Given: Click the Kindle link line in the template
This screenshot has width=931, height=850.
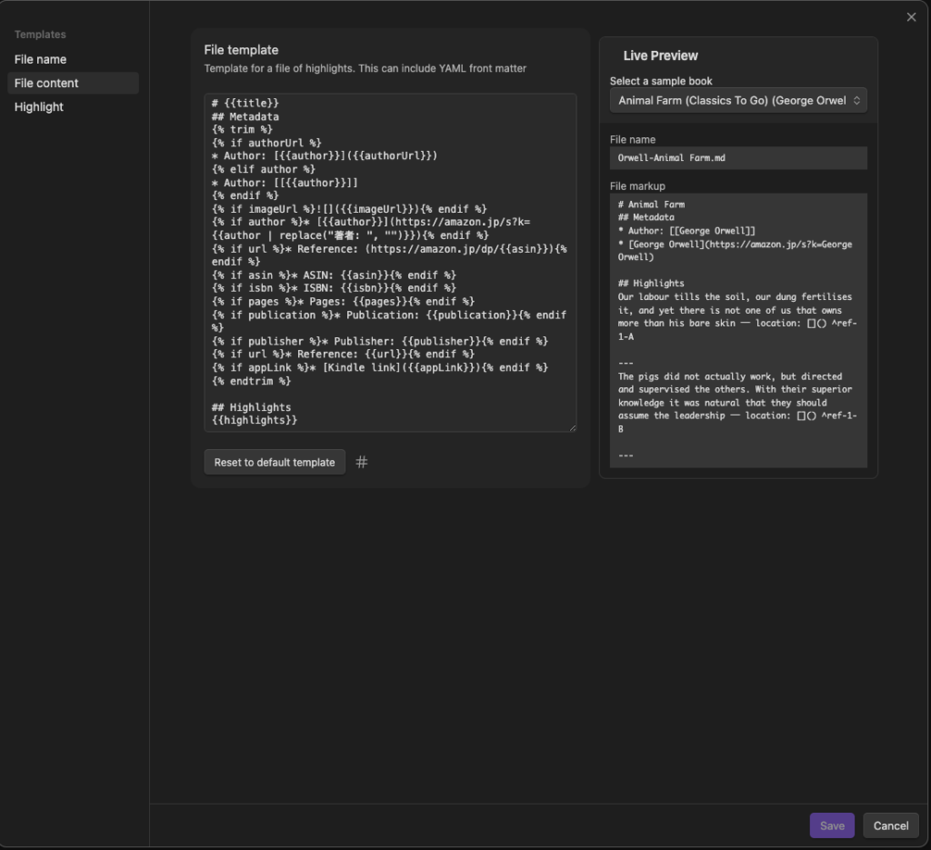Looking at the screenshot, I should 379,367.
